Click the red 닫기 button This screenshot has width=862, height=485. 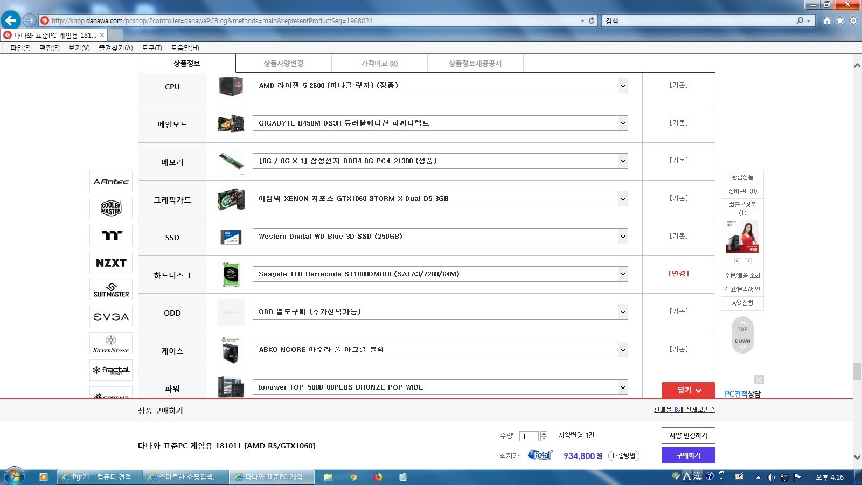(x=689, y=390)
